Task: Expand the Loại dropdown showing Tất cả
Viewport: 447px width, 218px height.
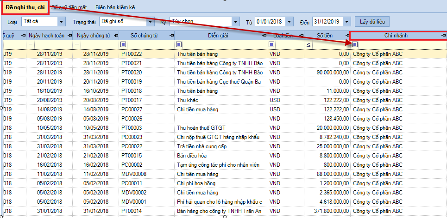Action: [61, 21]
